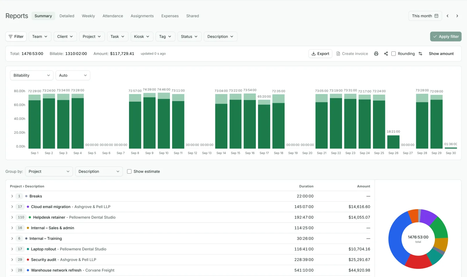The image size is (467, 277).
Task: Switch to the Weekly tab
Action: click(88, 16)
